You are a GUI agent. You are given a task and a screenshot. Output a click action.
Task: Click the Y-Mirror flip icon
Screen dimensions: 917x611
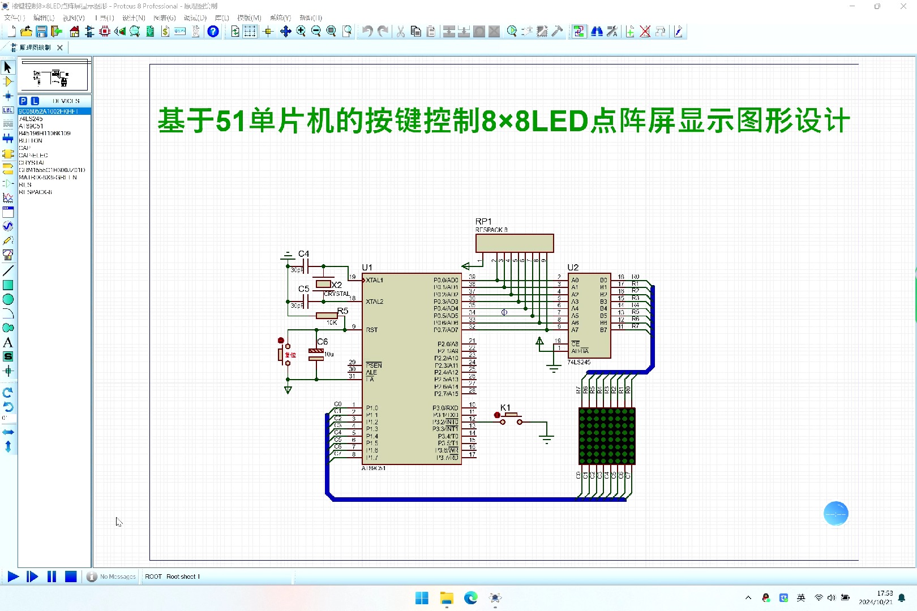(x=8, y=446)
